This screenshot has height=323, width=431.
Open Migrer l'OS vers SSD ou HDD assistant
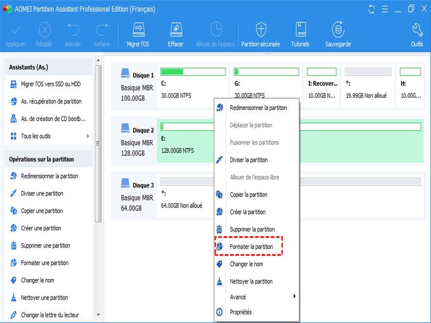(48, 84)
